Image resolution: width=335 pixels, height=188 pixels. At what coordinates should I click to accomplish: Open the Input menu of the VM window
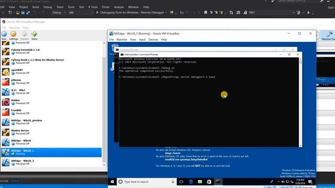(x=142, y=40)
